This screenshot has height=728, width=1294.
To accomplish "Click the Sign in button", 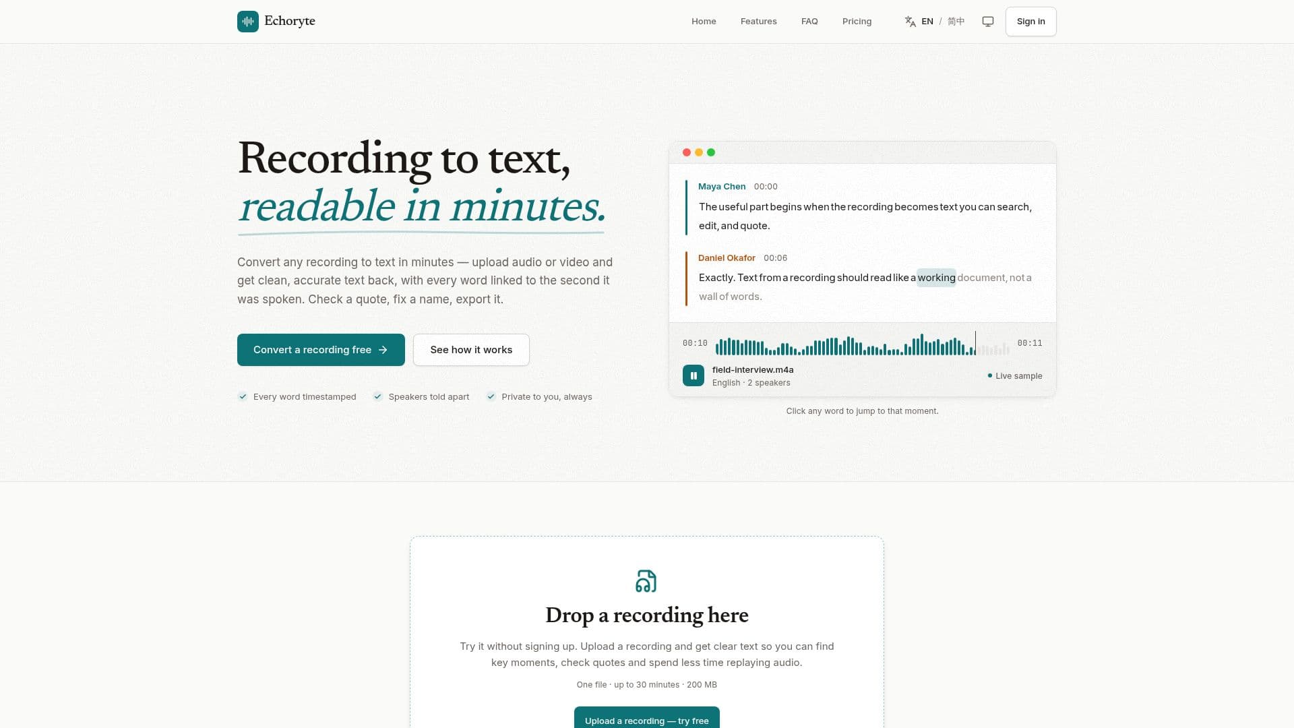I will pyautogui.click(x=1030, y=22).
